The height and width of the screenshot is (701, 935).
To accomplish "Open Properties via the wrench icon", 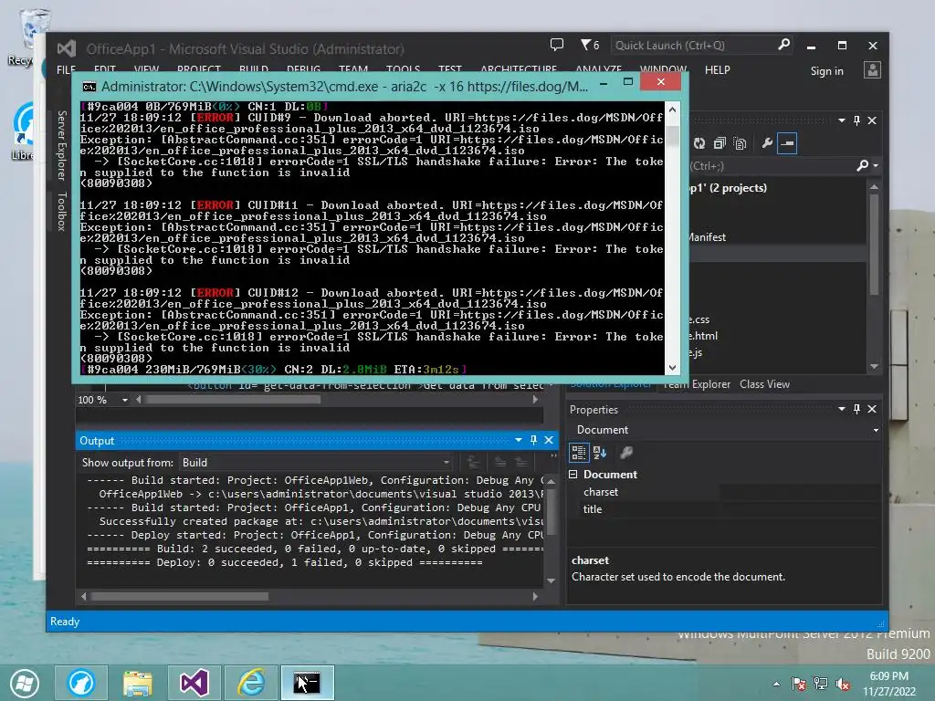I will pyautogui.click(x=767, y=143).
